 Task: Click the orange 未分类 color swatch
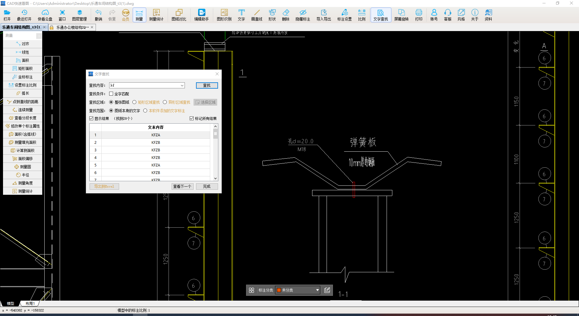point(279,290)
